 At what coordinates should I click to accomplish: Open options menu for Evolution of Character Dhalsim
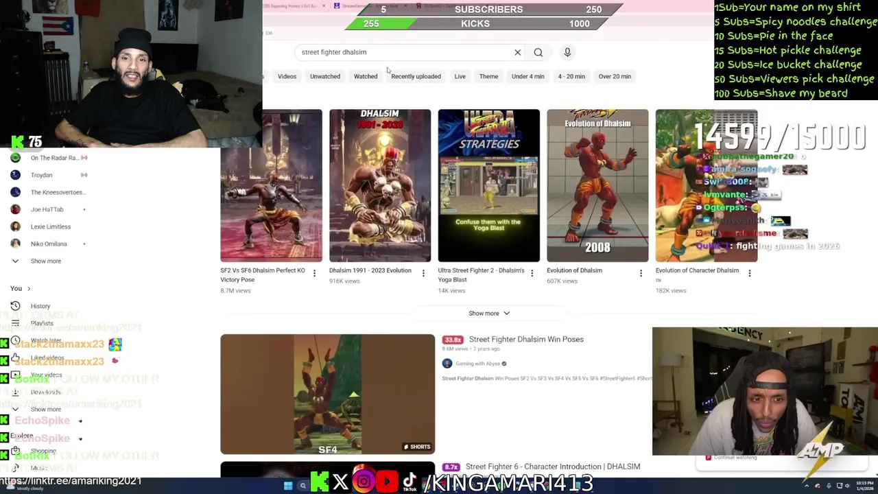[x=749, y=274]
